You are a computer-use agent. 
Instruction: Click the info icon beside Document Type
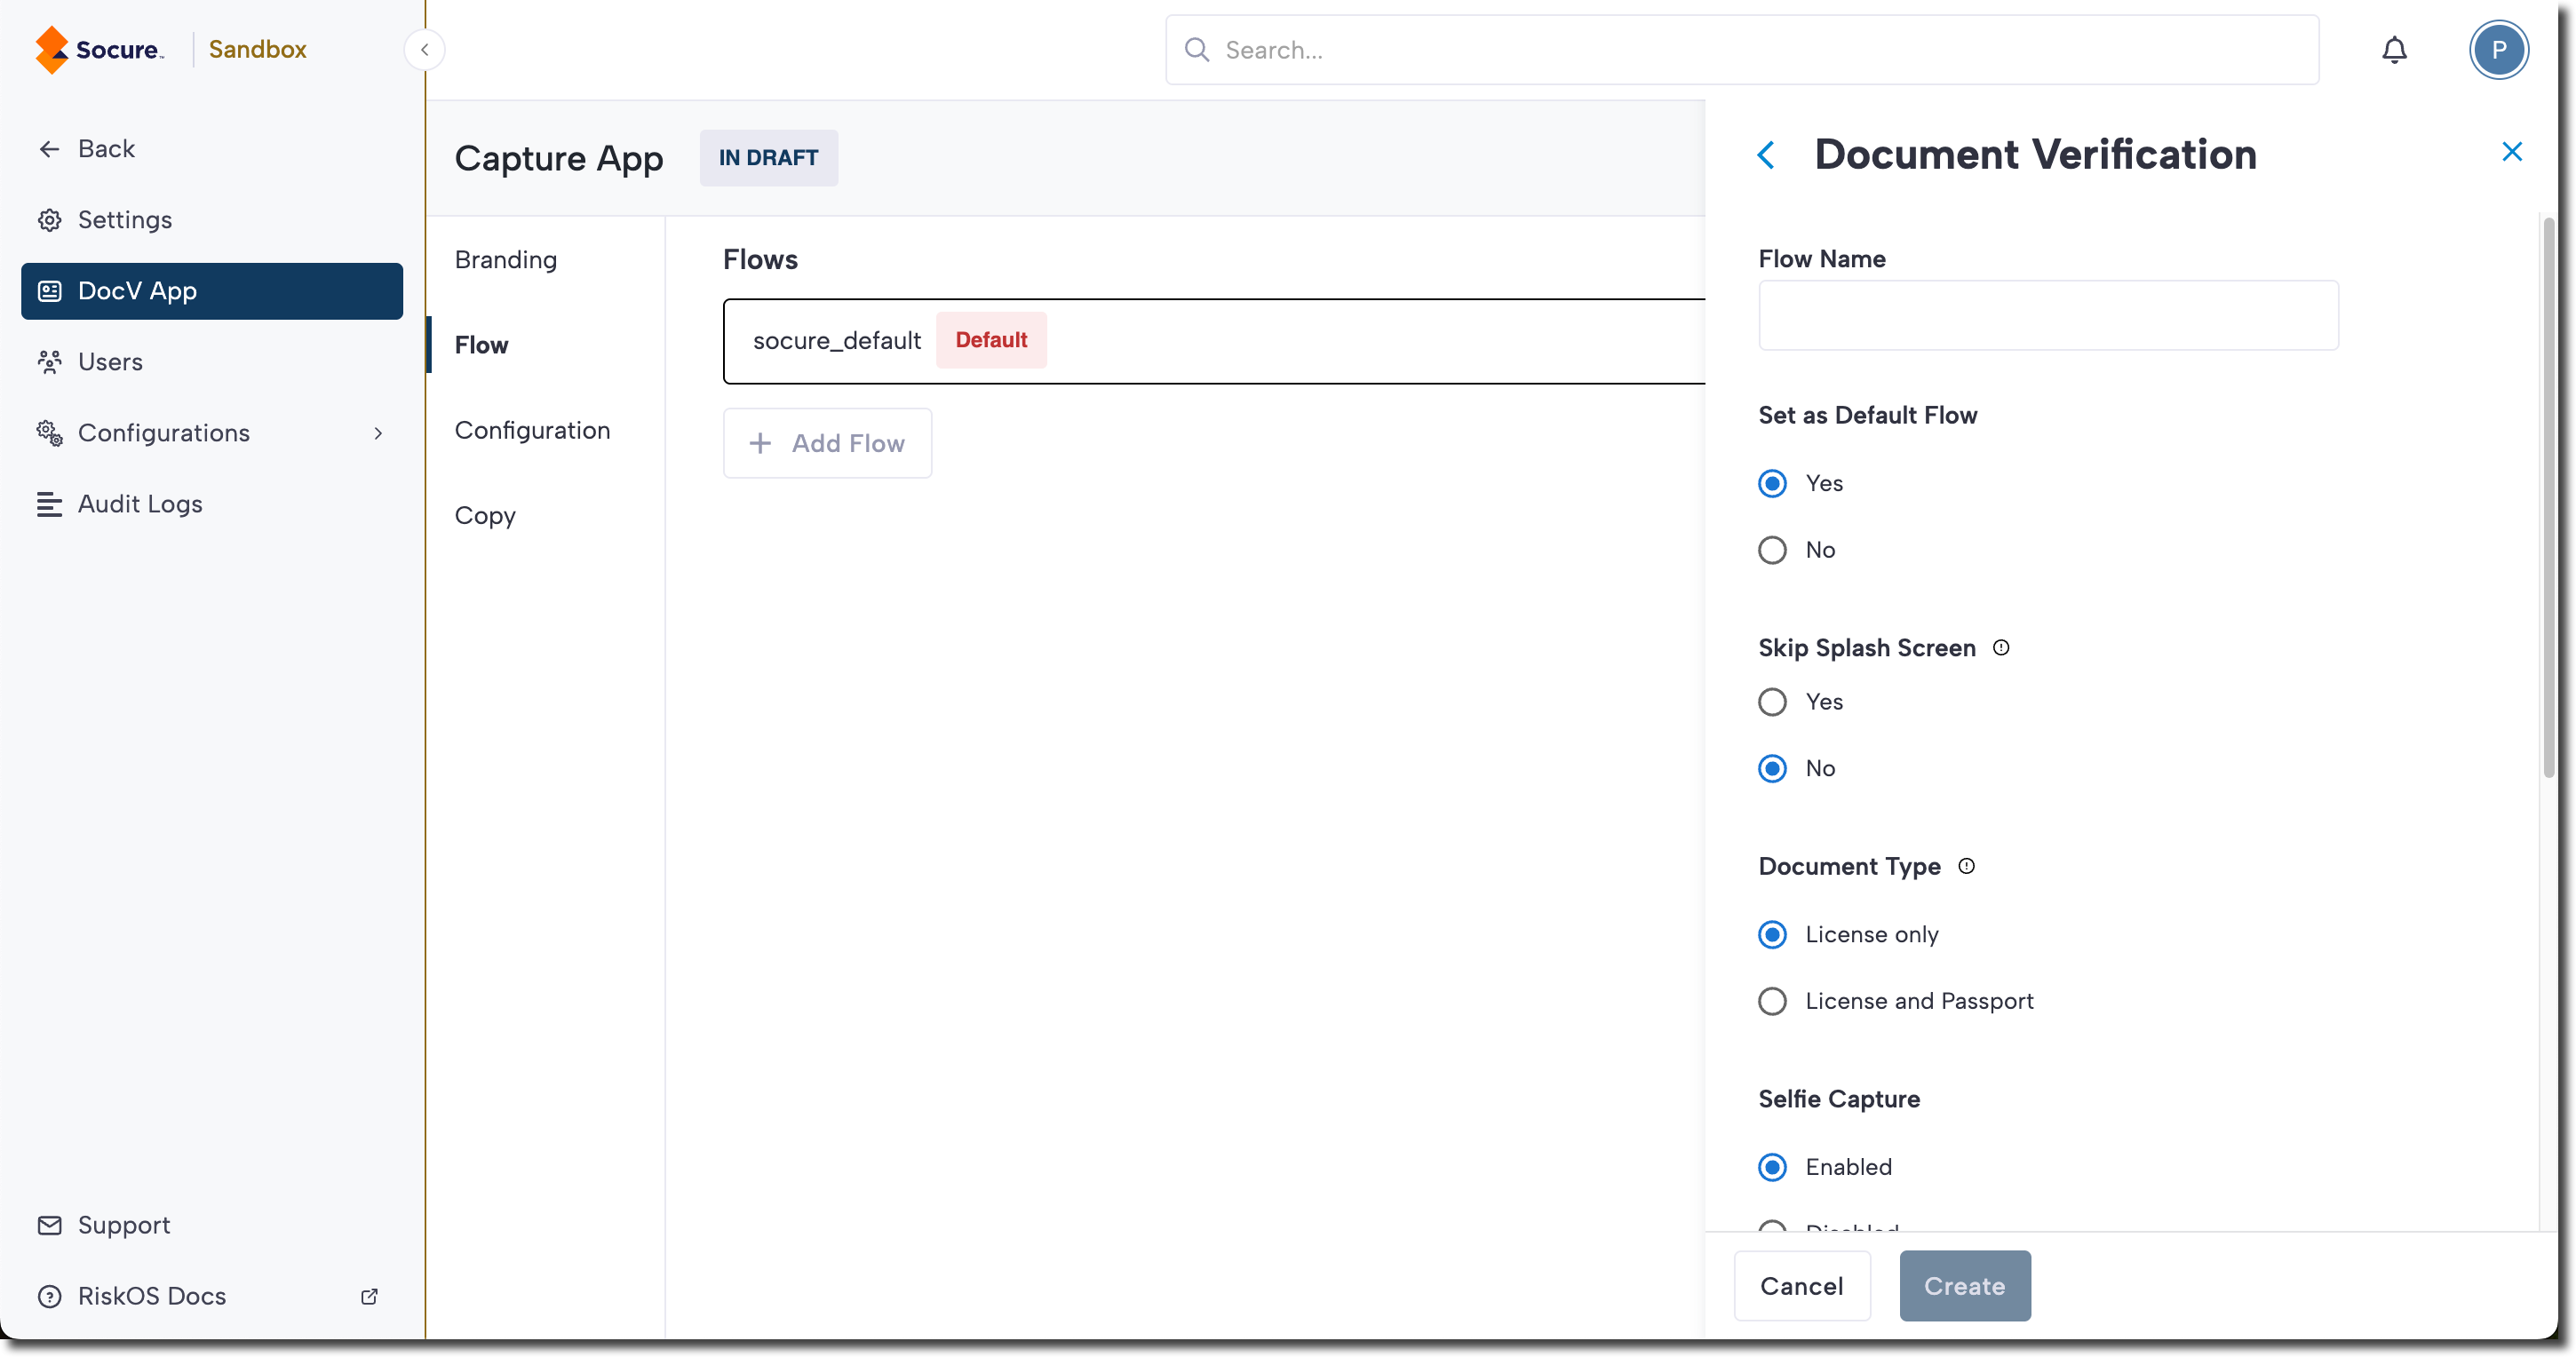(1966, 866)
